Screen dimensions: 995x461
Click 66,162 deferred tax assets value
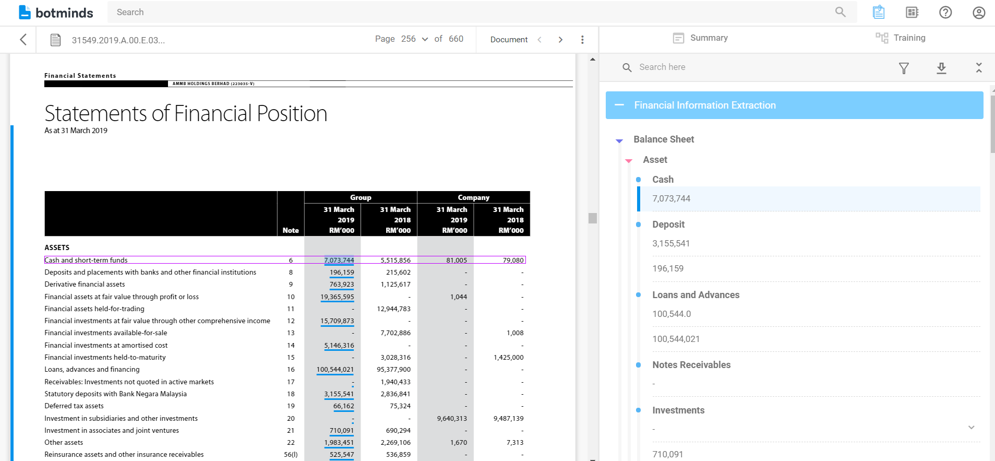tap(344, 406)
